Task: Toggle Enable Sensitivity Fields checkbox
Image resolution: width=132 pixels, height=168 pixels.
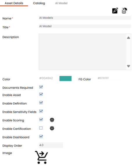Action: [41, 111]
